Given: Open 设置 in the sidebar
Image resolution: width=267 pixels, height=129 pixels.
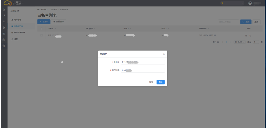Looking at the screenshot, I should [x=15, y=39].
